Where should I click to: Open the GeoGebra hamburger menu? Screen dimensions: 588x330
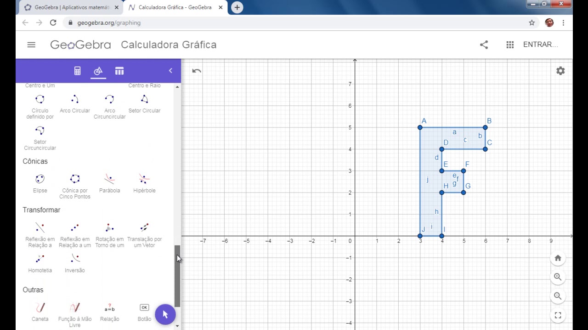[31, 44]
